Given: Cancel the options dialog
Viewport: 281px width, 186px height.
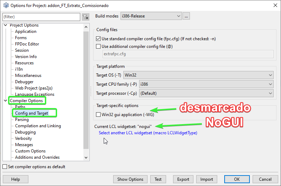Looking at the screenshot, I should click(265, 179).
